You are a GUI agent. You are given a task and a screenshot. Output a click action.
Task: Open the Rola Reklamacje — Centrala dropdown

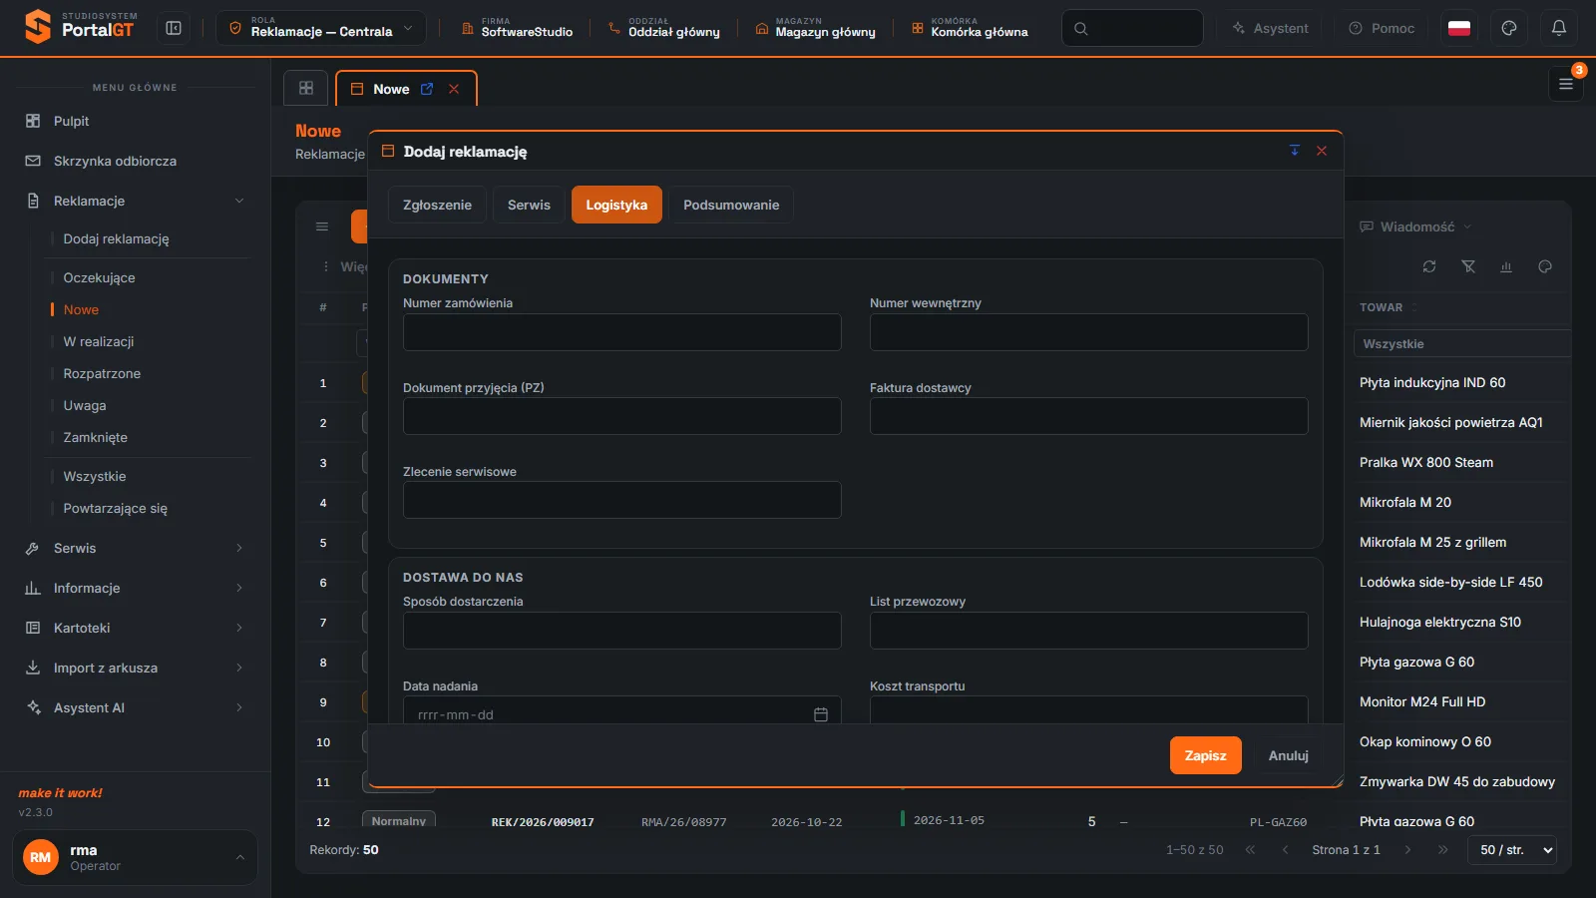321,28
